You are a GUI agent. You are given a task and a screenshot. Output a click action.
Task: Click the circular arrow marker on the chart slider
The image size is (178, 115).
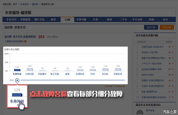tap(17, 80)
